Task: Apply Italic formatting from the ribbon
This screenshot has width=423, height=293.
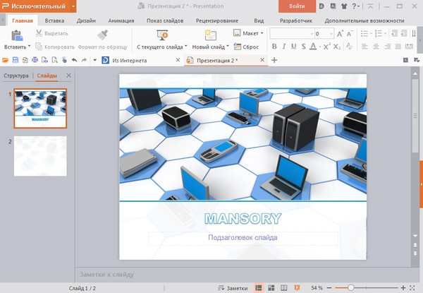Action: 284,47
